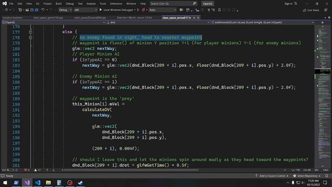The height and width of the screenshot is (187, 332).
Task: Open the Build menu
Action: pyautogui.click(x=59, y=4)
